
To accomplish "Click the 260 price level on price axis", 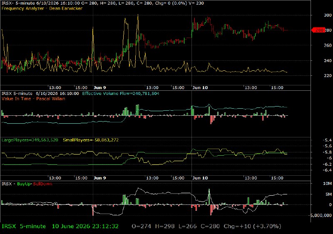I will coord(328,45).
